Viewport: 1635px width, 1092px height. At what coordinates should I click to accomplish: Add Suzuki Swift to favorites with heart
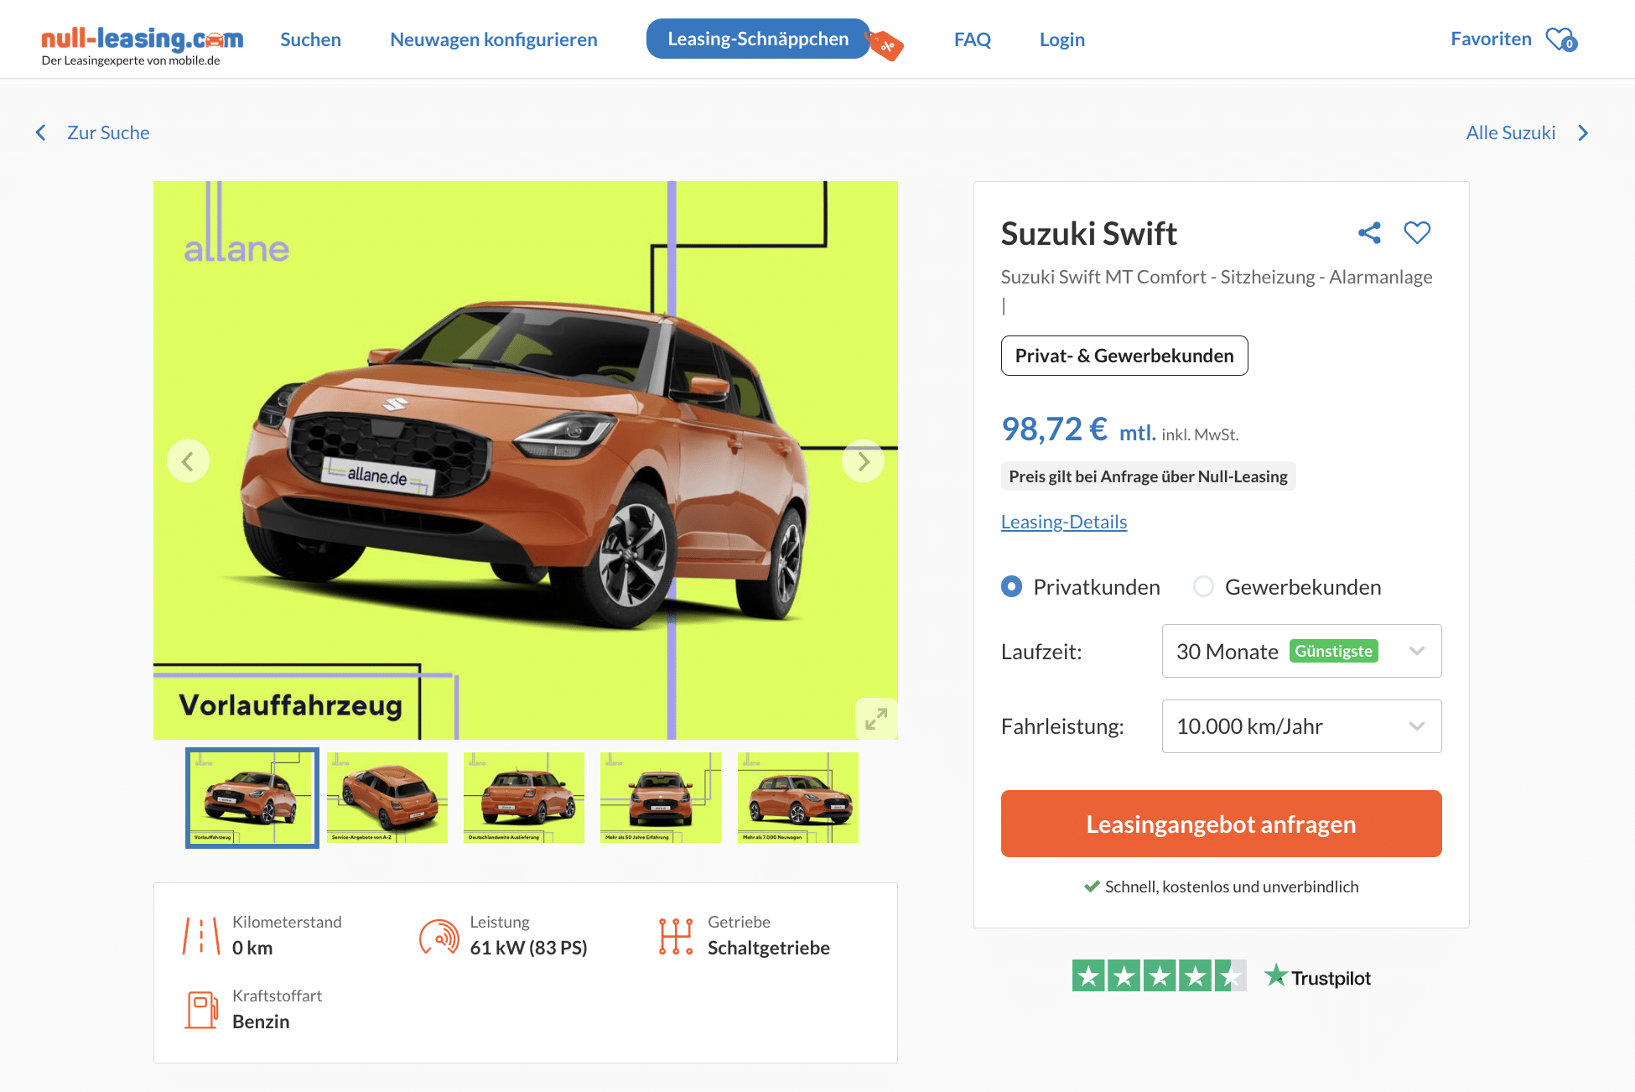[x=1417, y=232]
